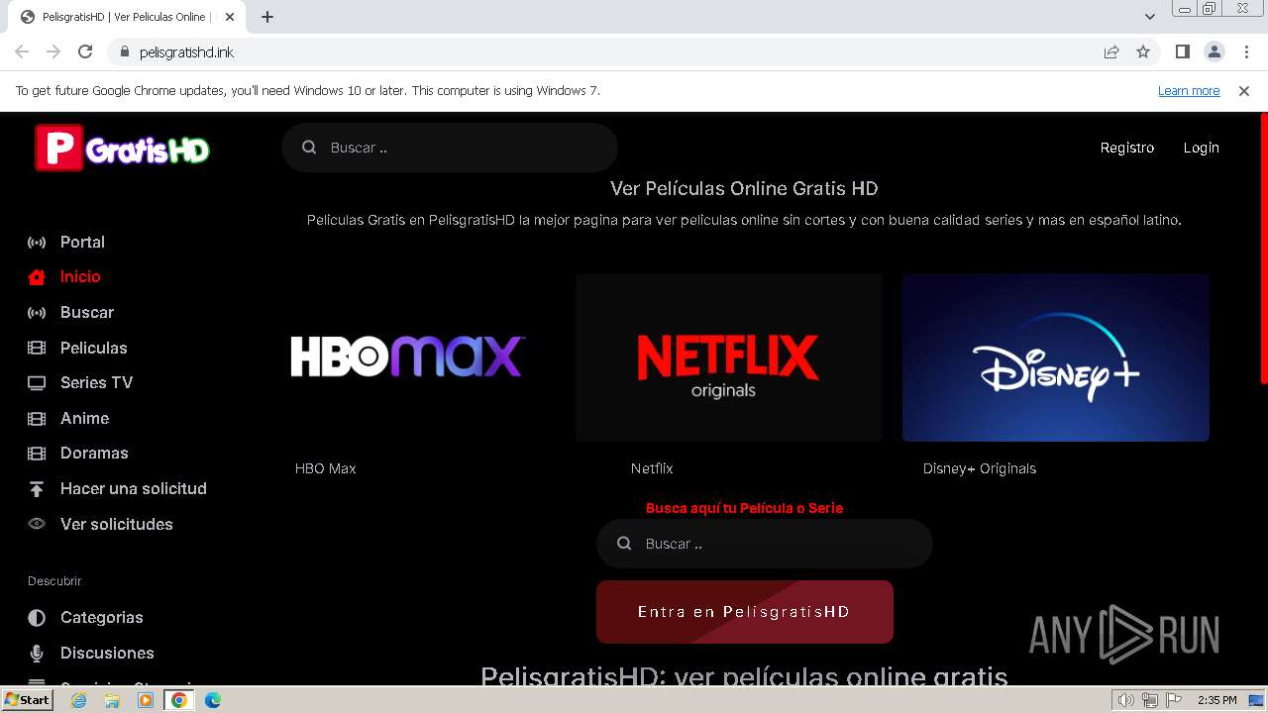Viewport: 1268px width, 713px height.
Task: Open Chrome profile avatar menu
Action: (1214, 51)
